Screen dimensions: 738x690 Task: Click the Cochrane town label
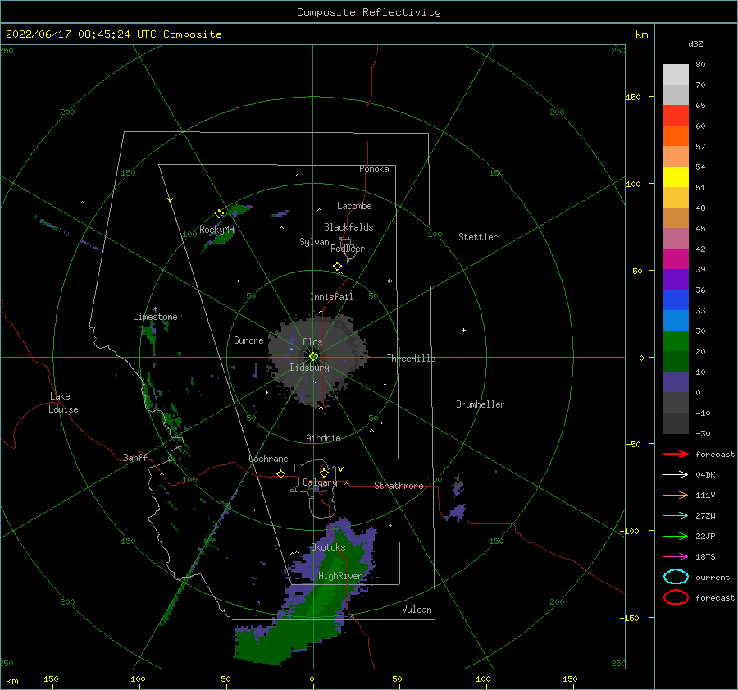[268, 459]
